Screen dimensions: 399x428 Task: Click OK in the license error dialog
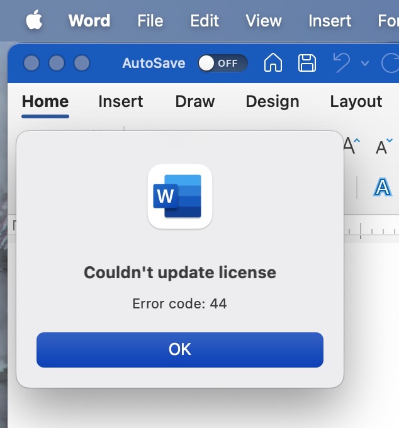(x=180, y=350)
